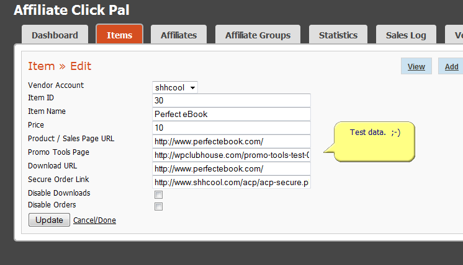463x265 pixels.
Task: Enable the Disable Downloads checkbox
Action: [x=158, y=194]
